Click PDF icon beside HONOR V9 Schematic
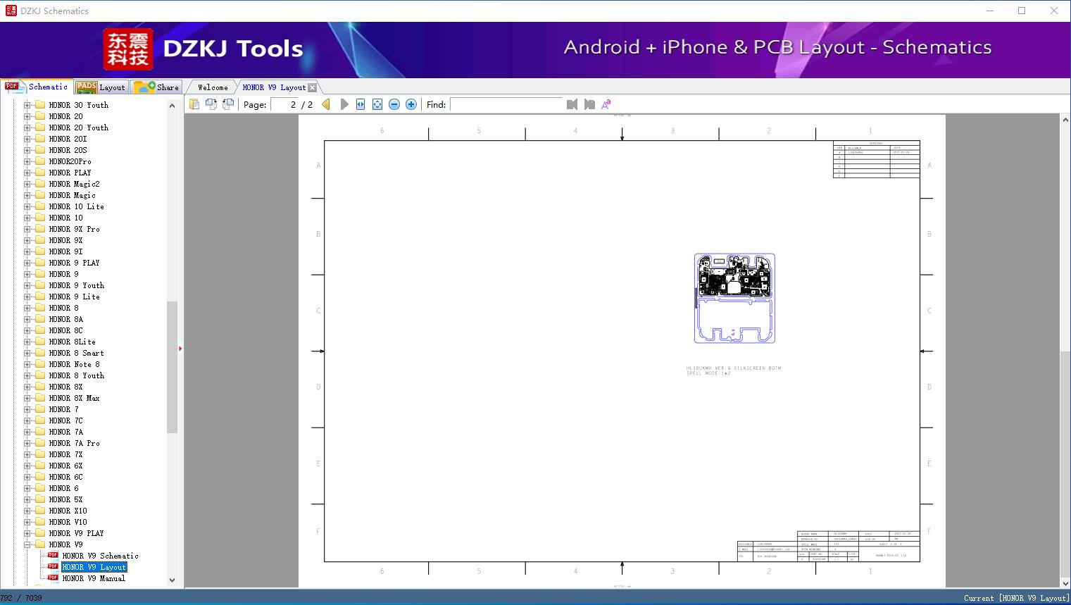The height and width of the screenshot is (605, 1071). [53, 556]
